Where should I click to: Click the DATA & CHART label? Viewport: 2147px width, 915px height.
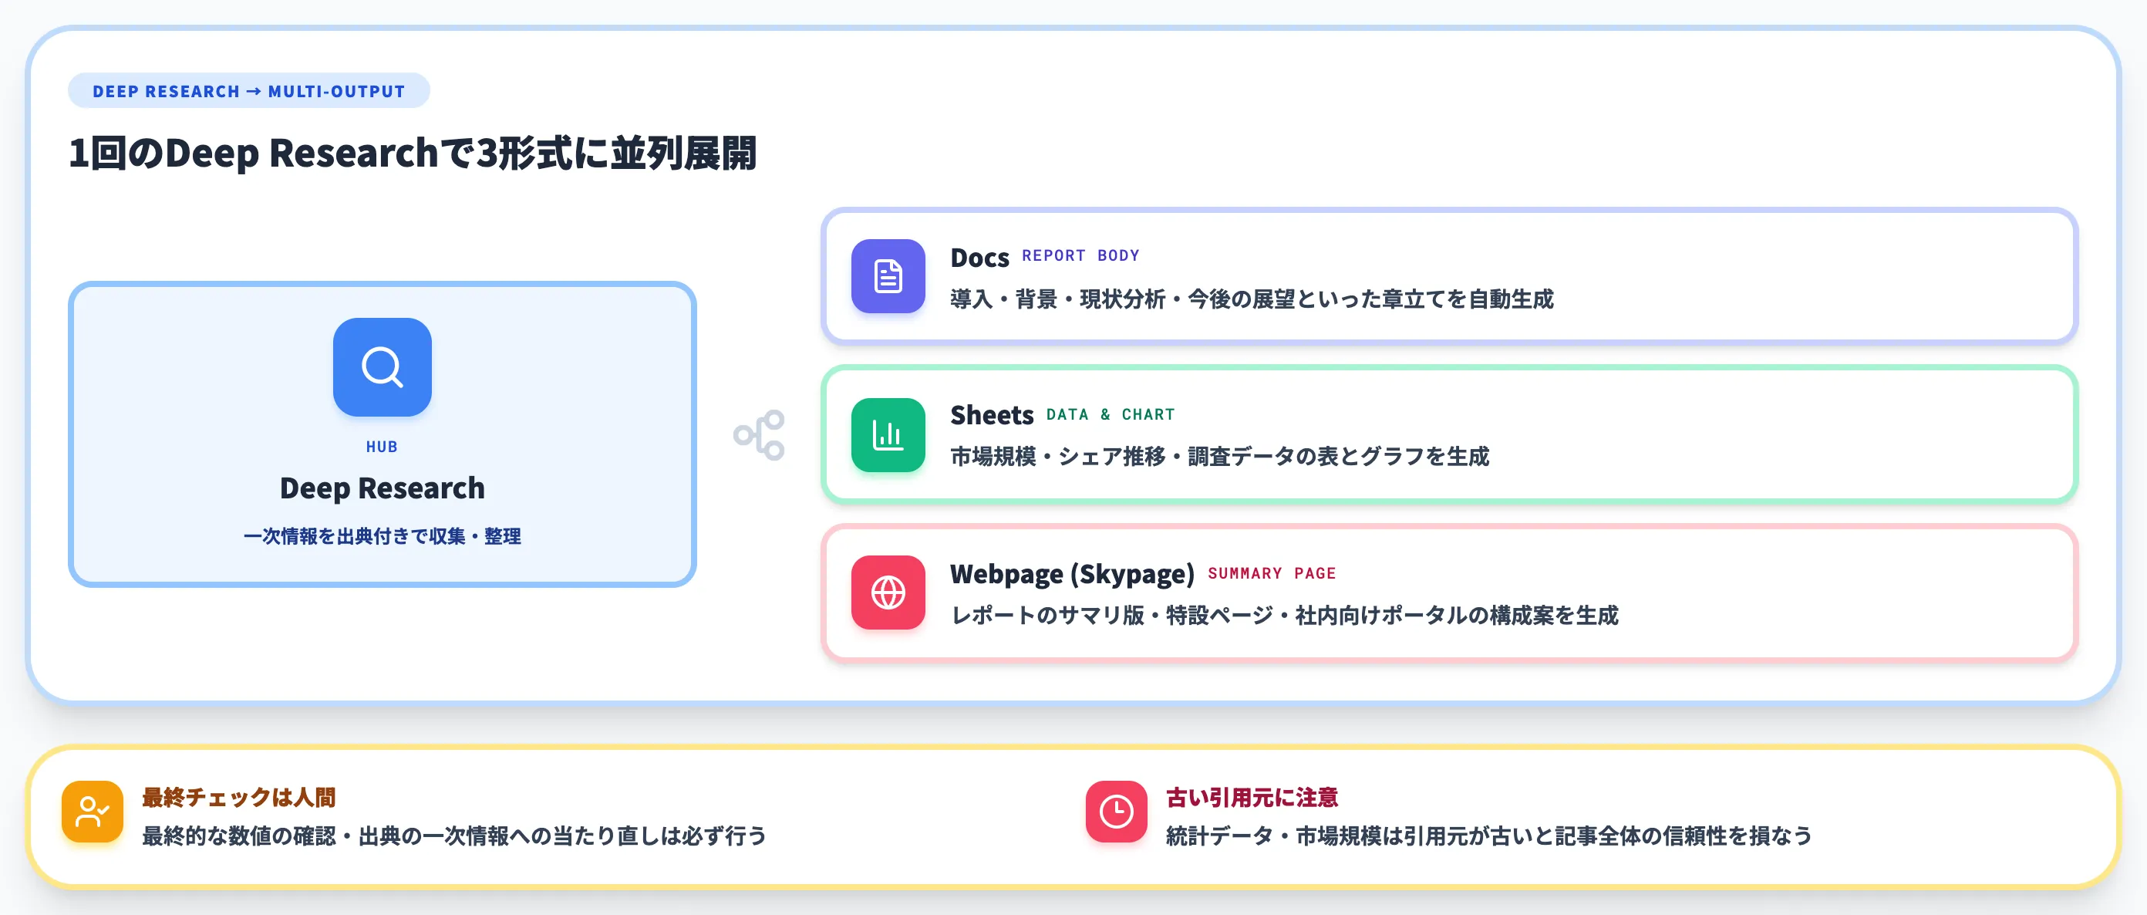pos(1111,414)
